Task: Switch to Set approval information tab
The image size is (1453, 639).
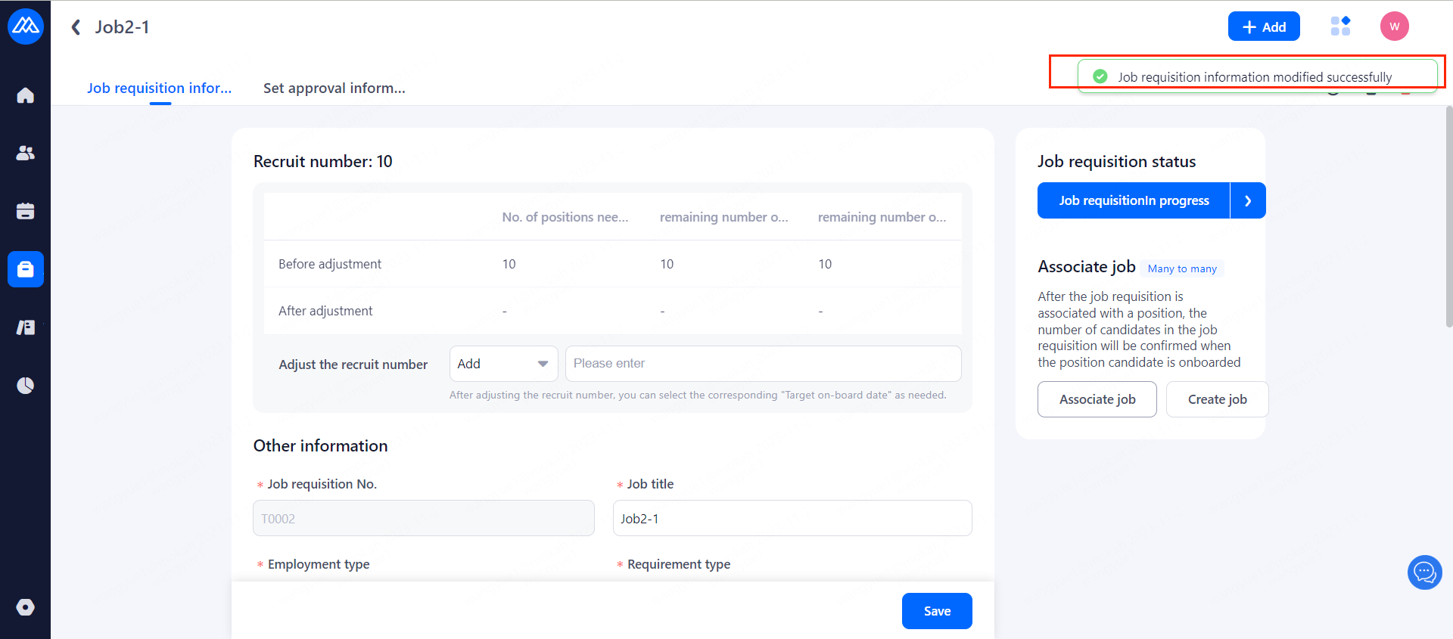Action: pos(334,88)
